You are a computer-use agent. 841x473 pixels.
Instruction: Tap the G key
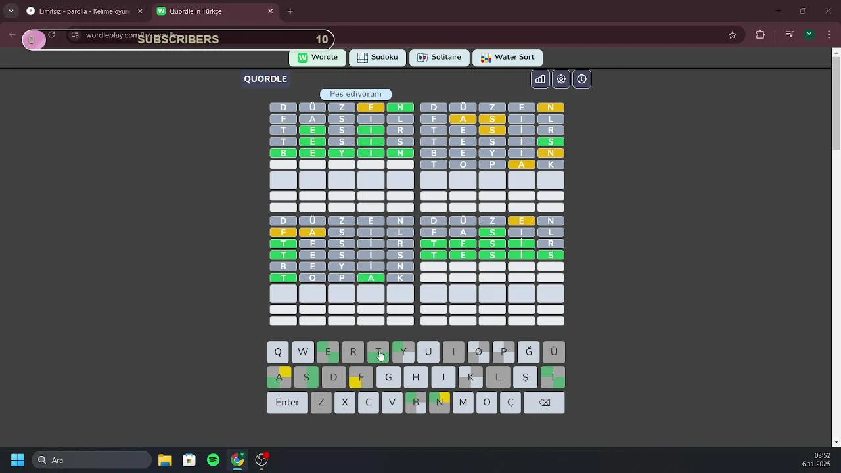(x=388, y=377)
